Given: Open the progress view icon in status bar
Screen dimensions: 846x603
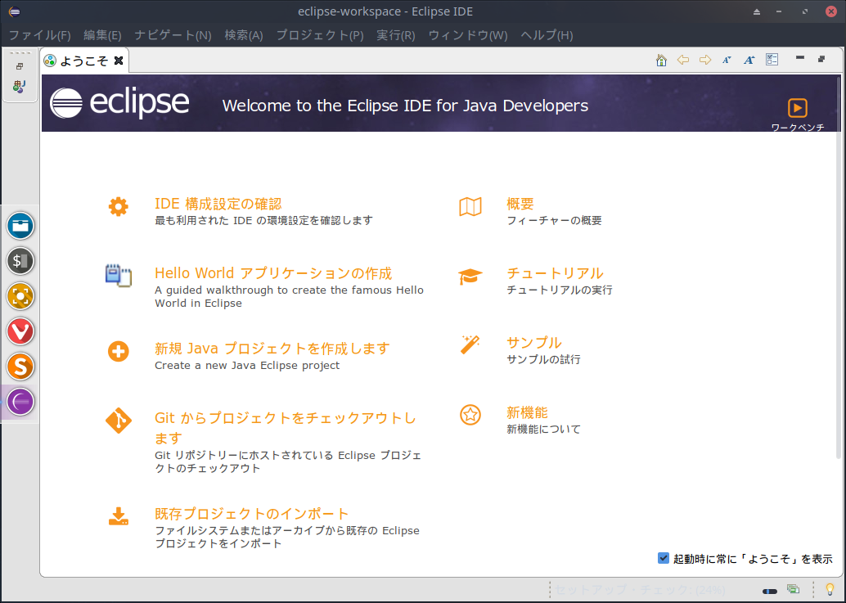Looking at the screenshot, I should (793, 589).
